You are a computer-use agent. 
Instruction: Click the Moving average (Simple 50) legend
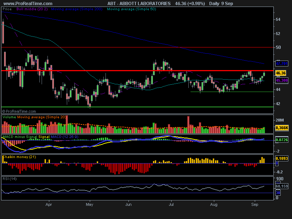[x=131, y=9]
